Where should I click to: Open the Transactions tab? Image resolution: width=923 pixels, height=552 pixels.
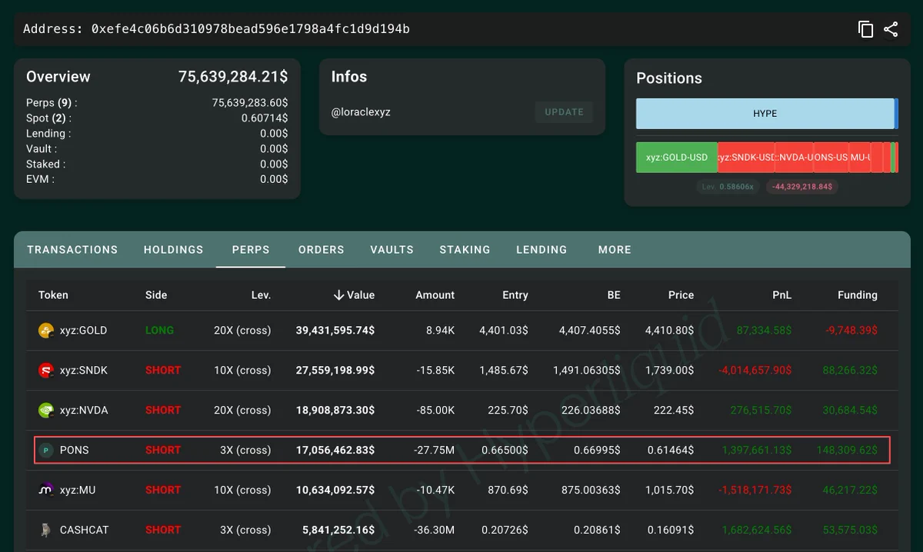click(x=72, y=250)
